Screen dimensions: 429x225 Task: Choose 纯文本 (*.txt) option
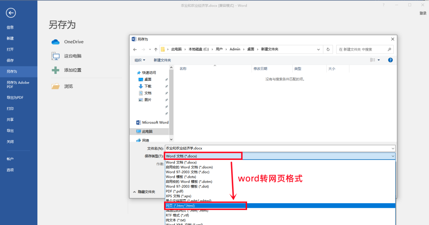point(280,220)
